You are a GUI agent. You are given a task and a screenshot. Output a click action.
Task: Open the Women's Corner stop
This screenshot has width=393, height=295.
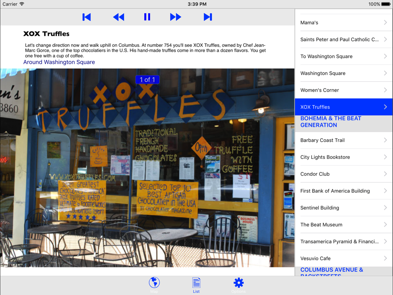344,90
